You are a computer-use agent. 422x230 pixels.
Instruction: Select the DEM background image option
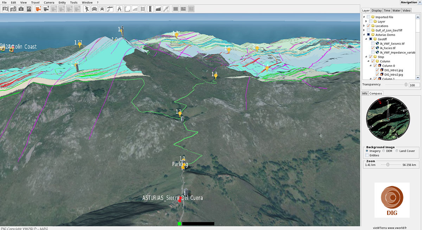(x=383, y=151)
